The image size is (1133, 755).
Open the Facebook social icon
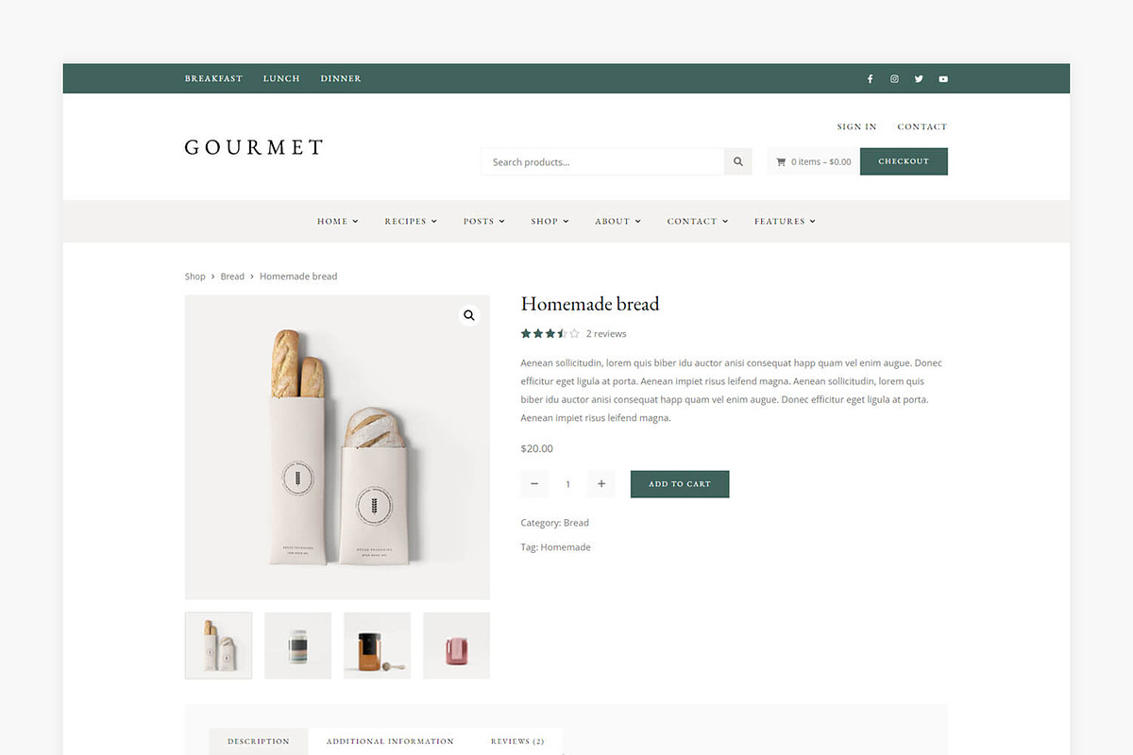click(870, 79)
